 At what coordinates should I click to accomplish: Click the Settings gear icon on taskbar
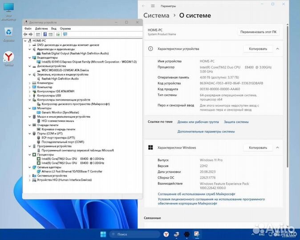coord(187,234)
